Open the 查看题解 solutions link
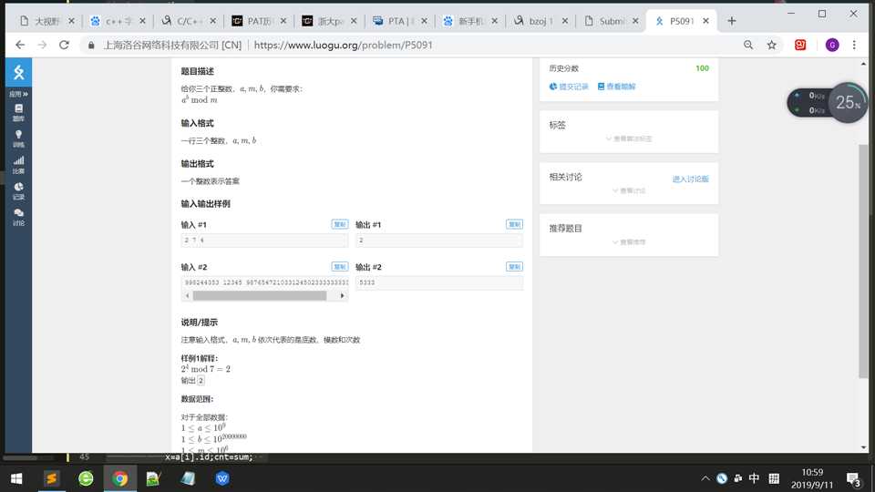This screenshot has height=492, width=875. click(617, 87)
